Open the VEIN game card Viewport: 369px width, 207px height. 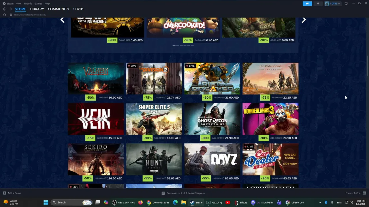pos(96,119)
